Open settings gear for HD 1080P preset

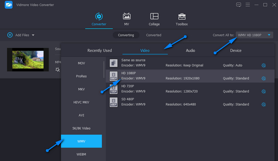(x=263, y=78)
